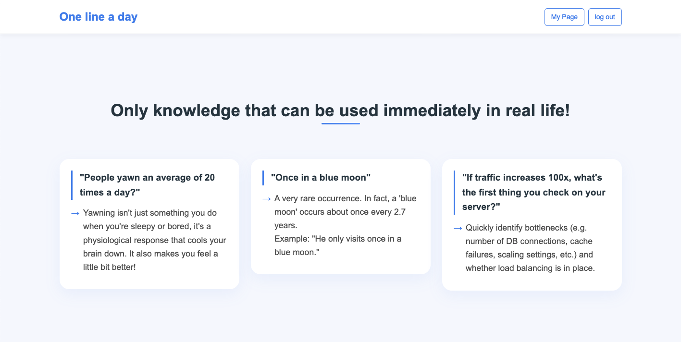Select the "People yawn an average" card title

[147, 185]
